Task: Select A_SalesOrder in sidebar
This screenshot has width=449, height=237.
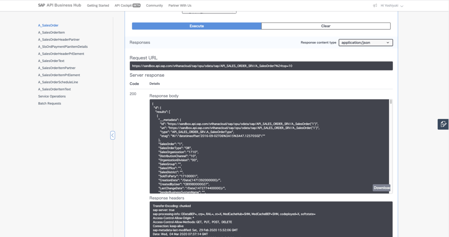Action: coord(48,25)
